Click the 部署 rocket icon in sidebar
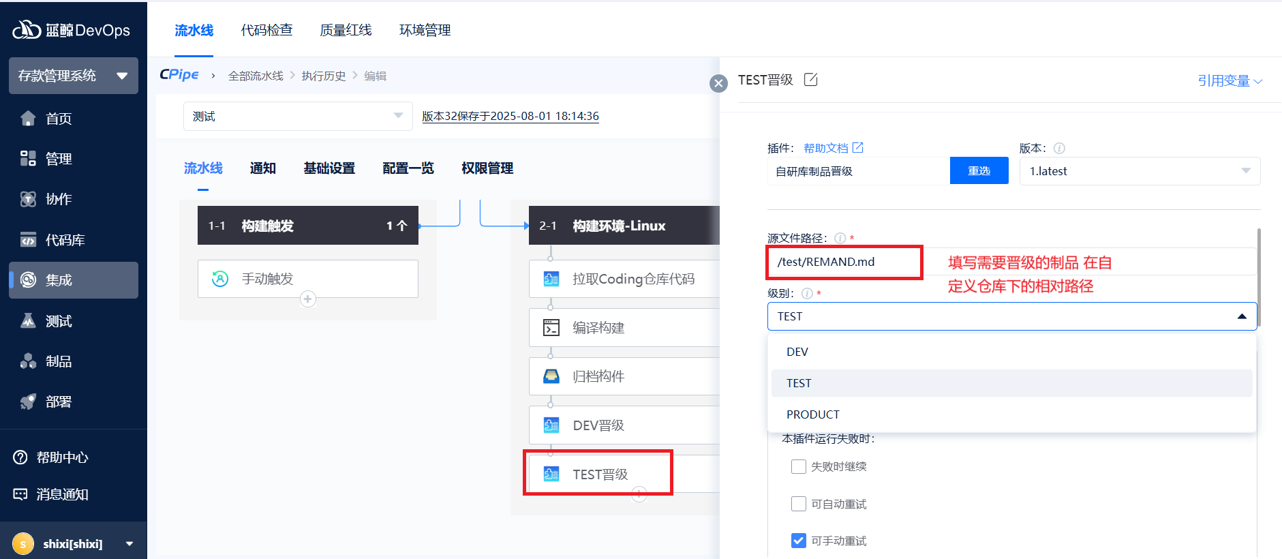Viewport: 1282px width, 559px height. (x=28, y=402)
